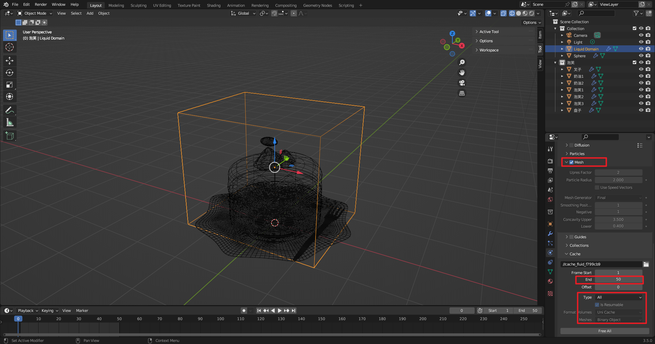Activate the Scale tool
The image size is (655, 344).
click(10, 85)
